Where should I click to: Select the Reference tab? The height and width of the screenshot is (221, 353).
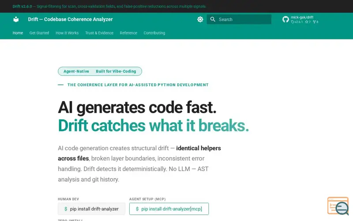(x=128, y=33)
